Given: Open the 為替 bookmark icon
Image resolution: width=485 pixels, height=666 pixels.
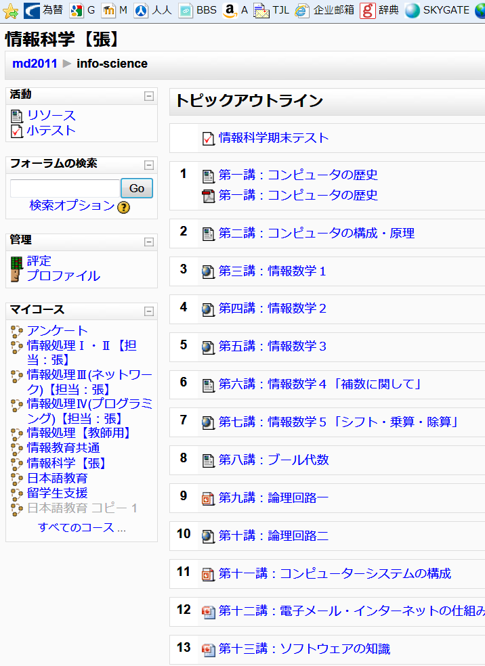Looking at the screenshot, I should [x=32, y=10].
